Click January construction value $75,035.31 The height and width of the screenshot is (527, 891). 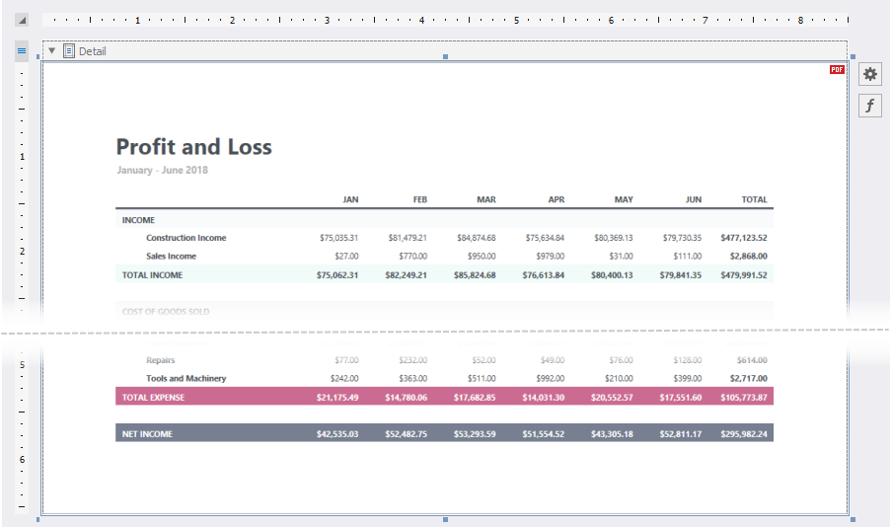tap(338, 238)
